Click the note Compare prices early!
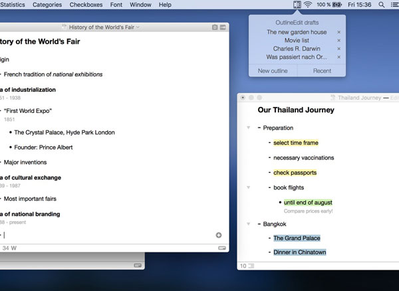399x291 pixels. coord(308,211)
